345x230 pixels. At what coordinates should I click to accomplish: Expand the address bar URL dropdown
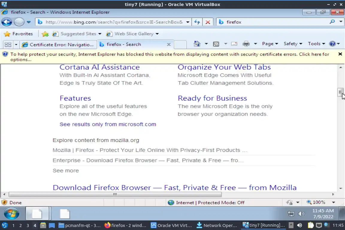pos(188,22)
